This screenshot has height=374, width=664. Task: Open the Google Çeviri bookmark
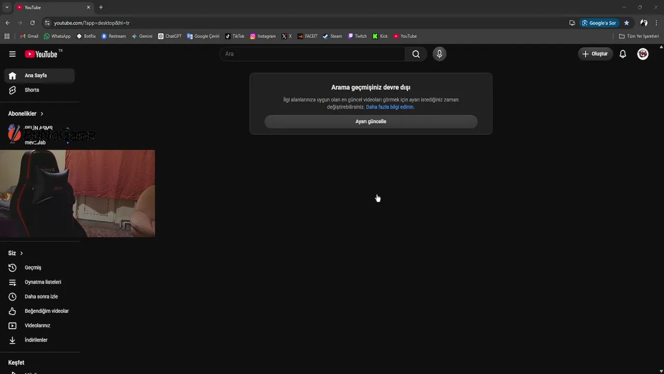203,36
